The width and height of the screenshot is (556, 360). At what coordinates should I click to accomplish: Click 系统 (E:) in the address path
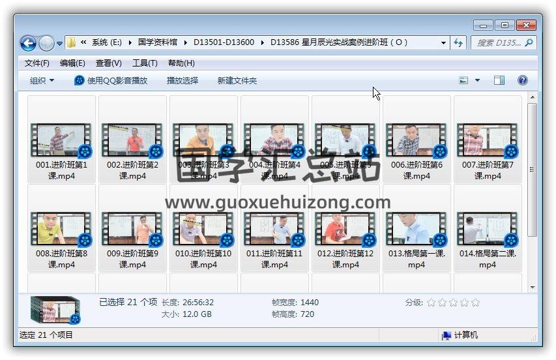click(x=107, y=42)
